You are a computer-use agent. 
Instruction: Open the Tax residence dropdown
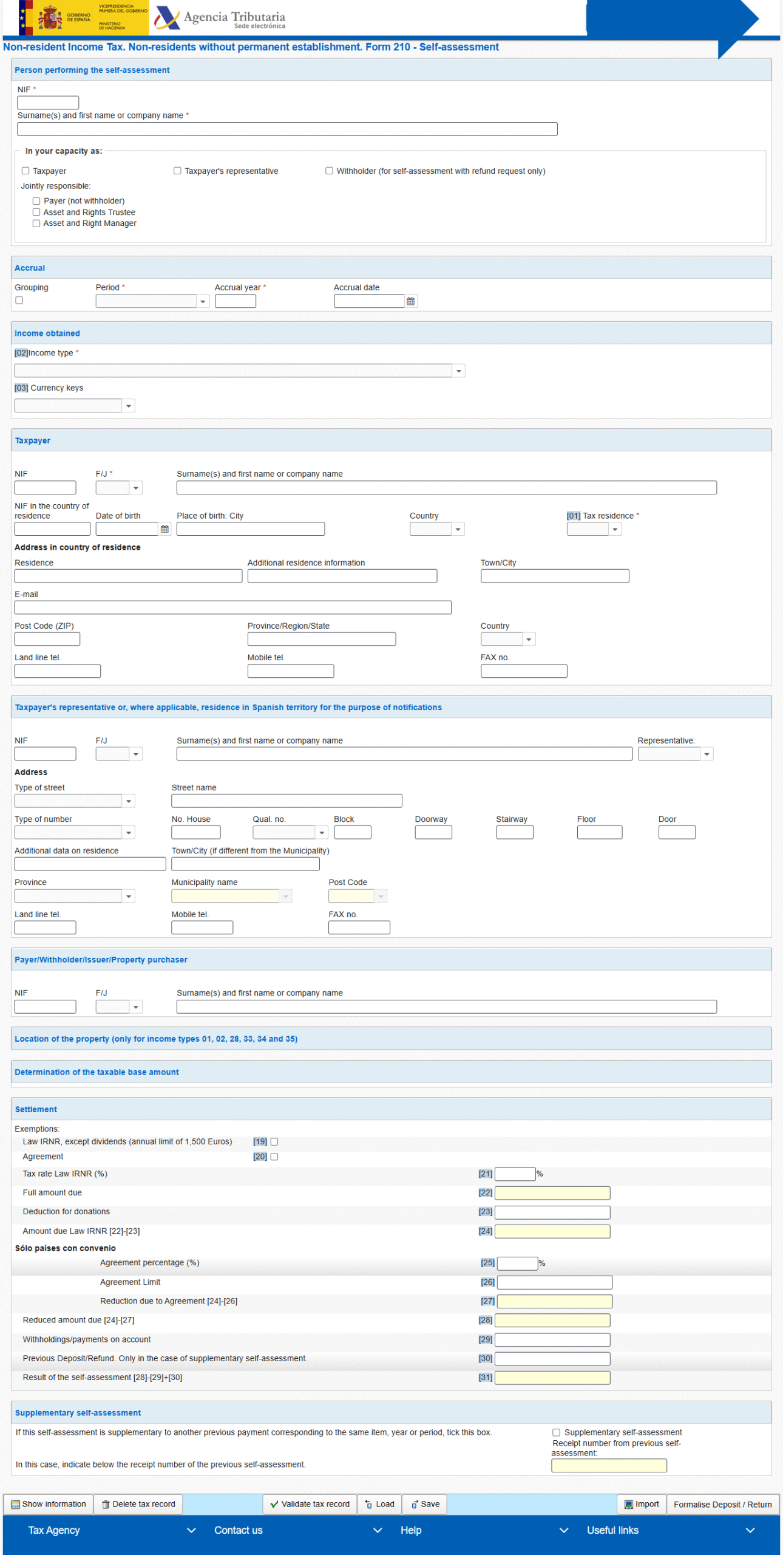[x=615, y=530]
